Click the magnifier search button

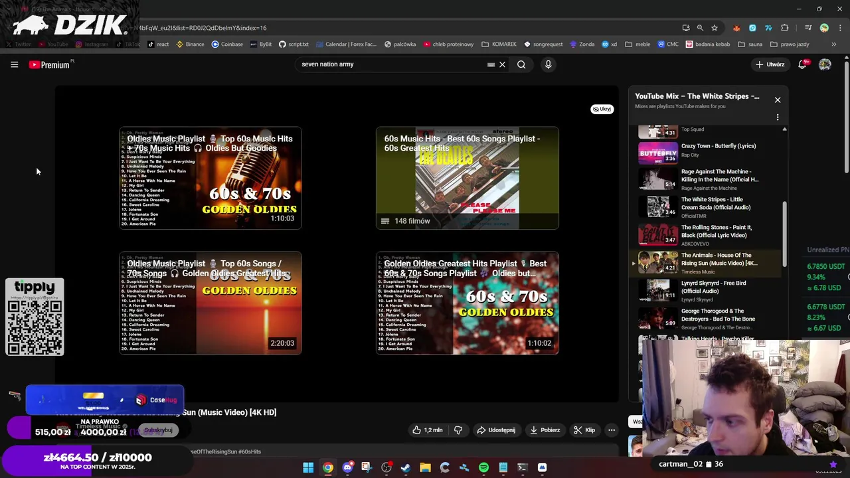tap(521, 64)
